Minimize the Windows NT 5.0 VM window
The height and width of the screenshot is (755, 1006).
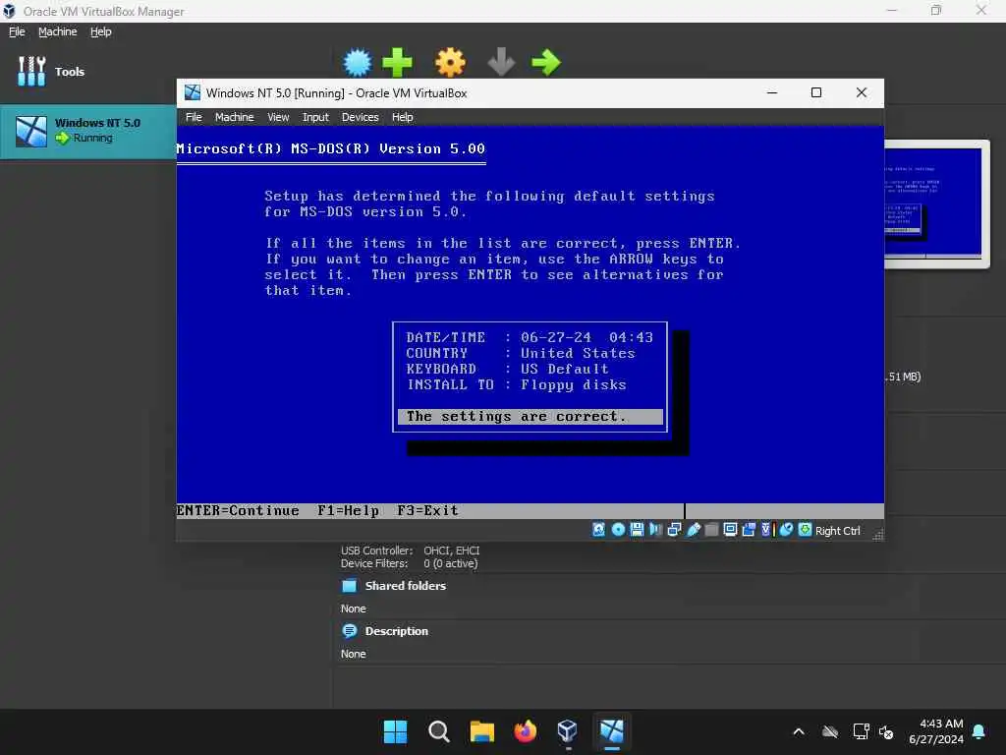[772, 92]
